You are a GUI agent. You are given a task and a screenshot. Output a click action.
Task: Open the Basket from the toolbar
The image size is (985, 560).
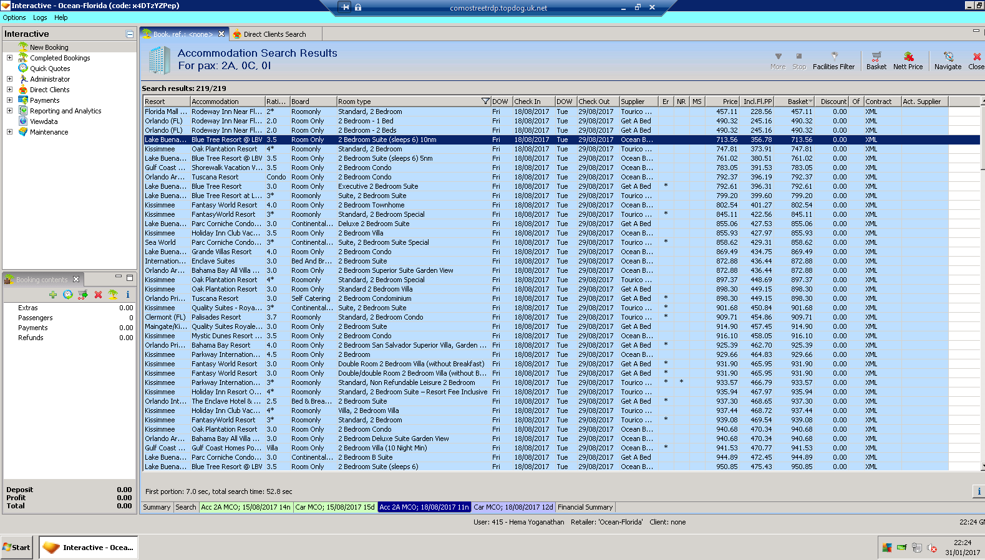point(876,61)
